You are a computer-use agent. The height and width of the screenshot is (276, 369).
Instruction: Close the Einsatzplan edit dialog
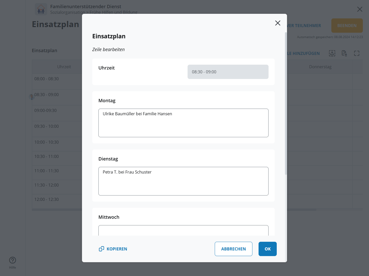click(278, 23)
